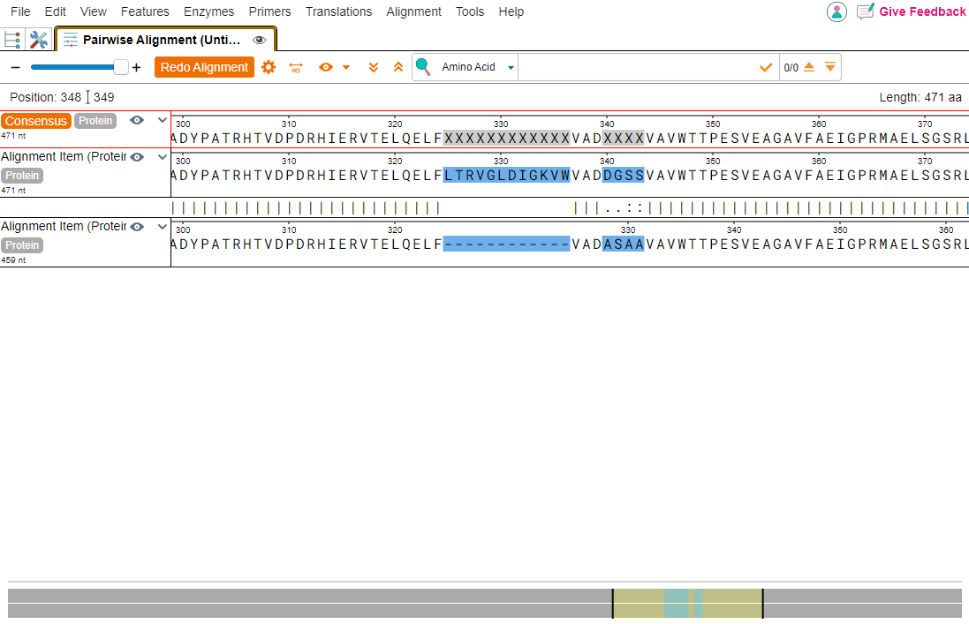
Task: Click the teal mismatch region in minimap
Action: click(x=676, y=603)
